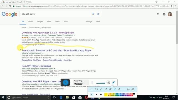The image size is (178, 100).
Task: Select the ellipse drawing tool
Action: (97, 89)
